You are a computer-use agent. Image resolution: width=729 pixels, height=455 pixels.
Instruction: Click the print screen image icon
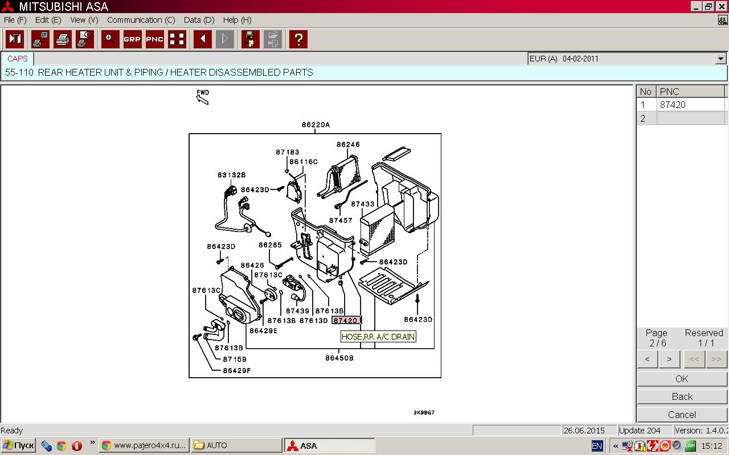click(x=40, y=39)
